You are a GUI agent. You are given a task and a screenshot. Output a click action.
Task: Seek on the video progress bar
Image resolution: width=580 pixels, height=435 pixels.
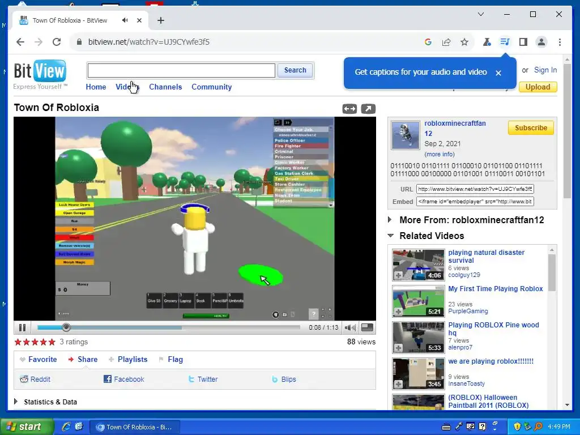pyautogui.click(x=169, y=327)
